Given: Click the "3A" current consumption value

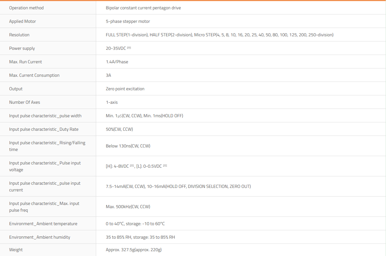Looking at the screenshot, I should click(108, 75).
